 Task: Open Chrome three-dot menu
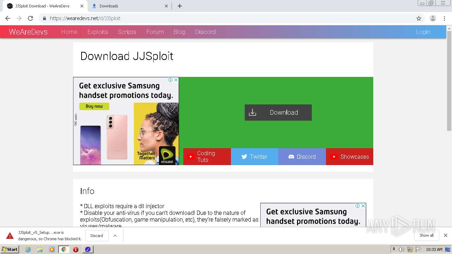(445, 18)
